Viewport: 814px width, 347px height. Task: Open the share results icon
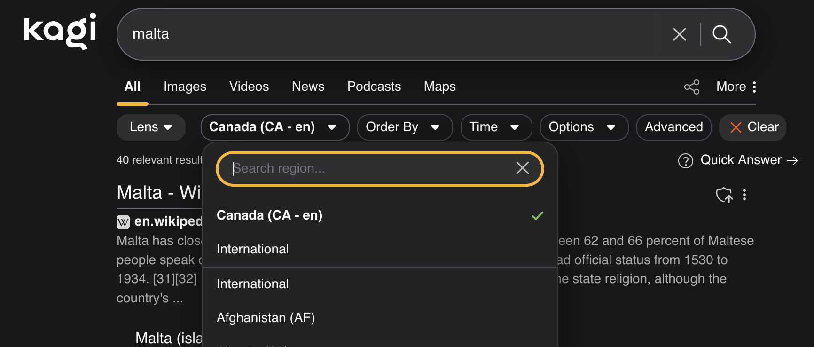pos(692,87)
